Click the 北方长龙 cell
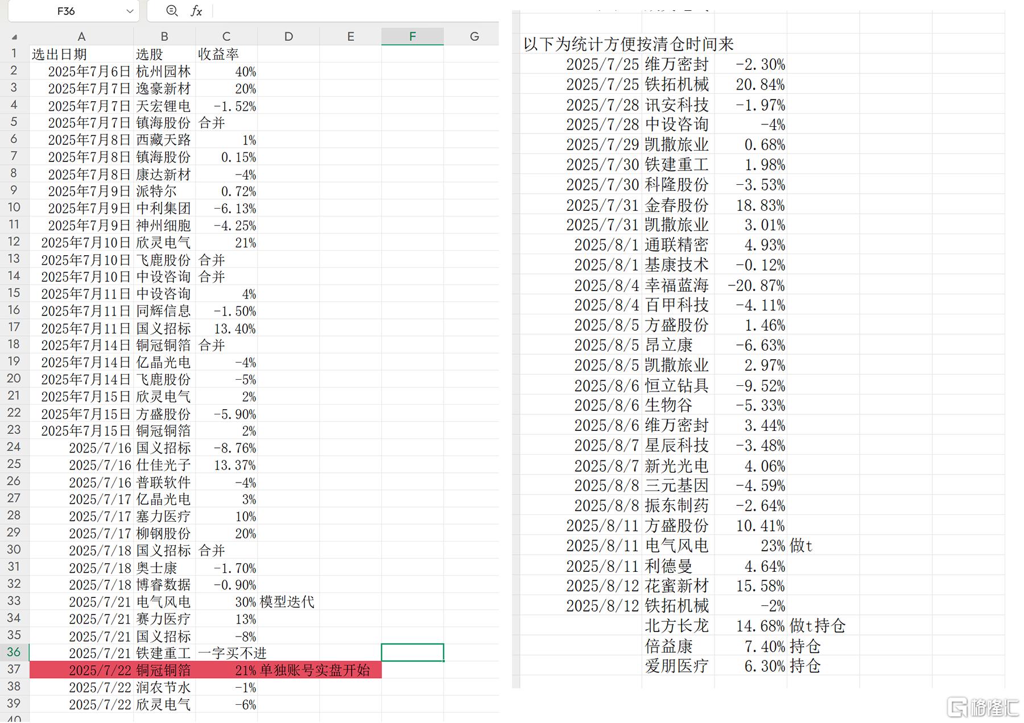 point(677,626)
